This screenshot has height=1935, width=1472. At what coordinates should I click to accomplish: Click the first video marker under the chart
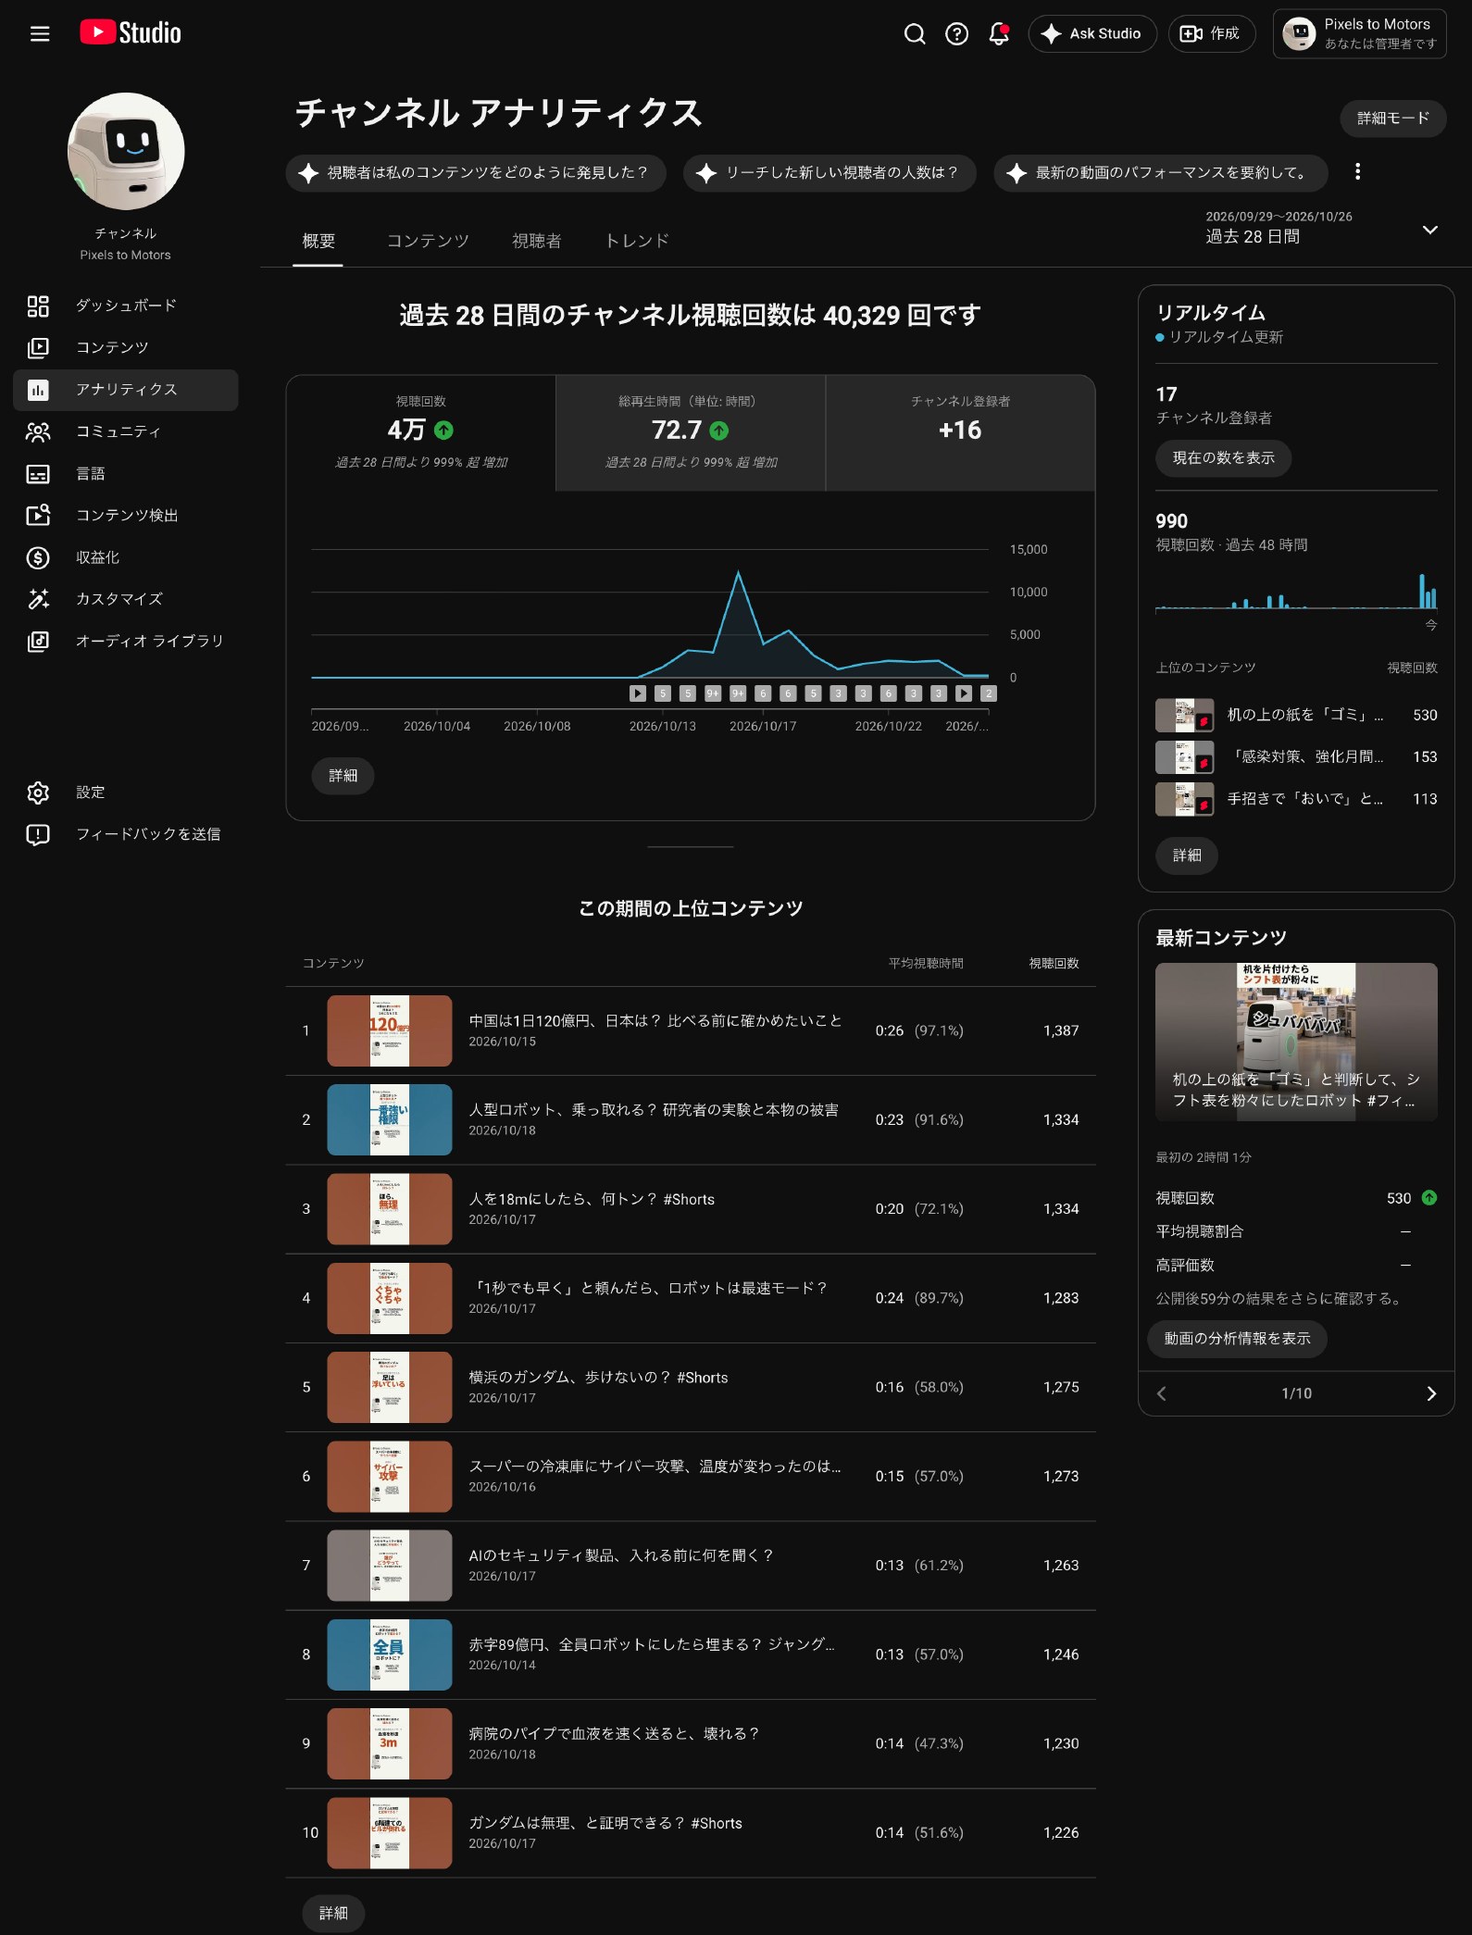coord(638,693)
